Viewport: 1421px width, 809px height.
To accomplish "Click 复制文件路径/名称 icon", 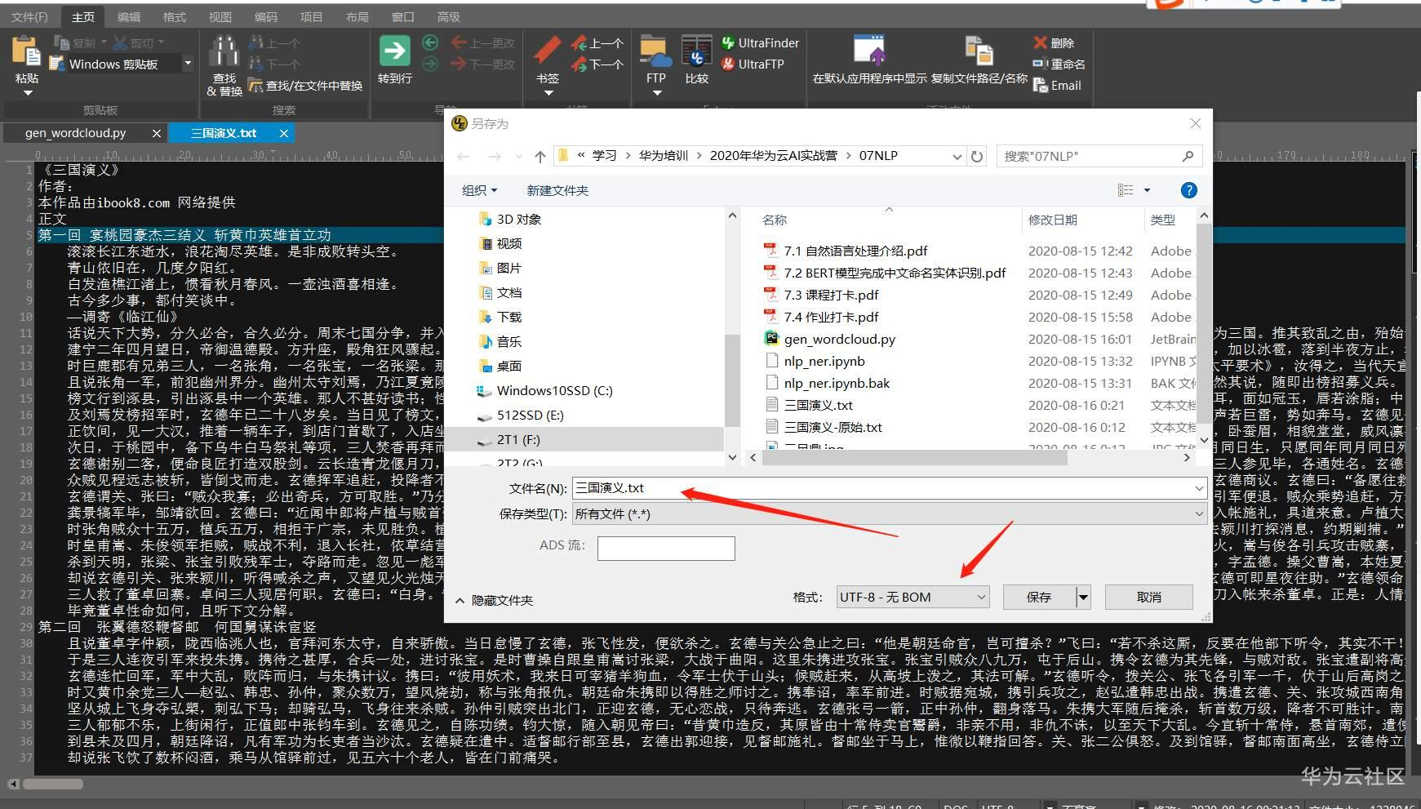I will point(979,51).
